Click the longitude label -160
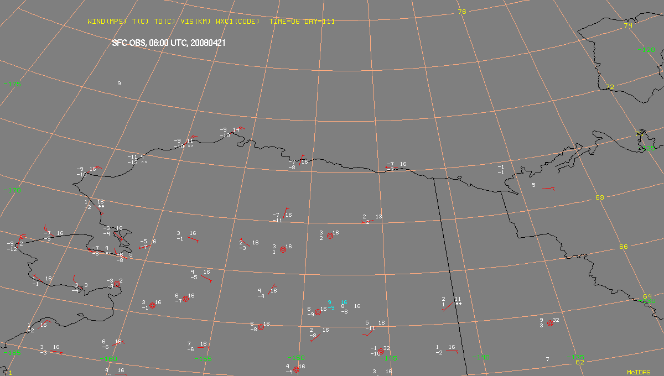 point(110,359)
